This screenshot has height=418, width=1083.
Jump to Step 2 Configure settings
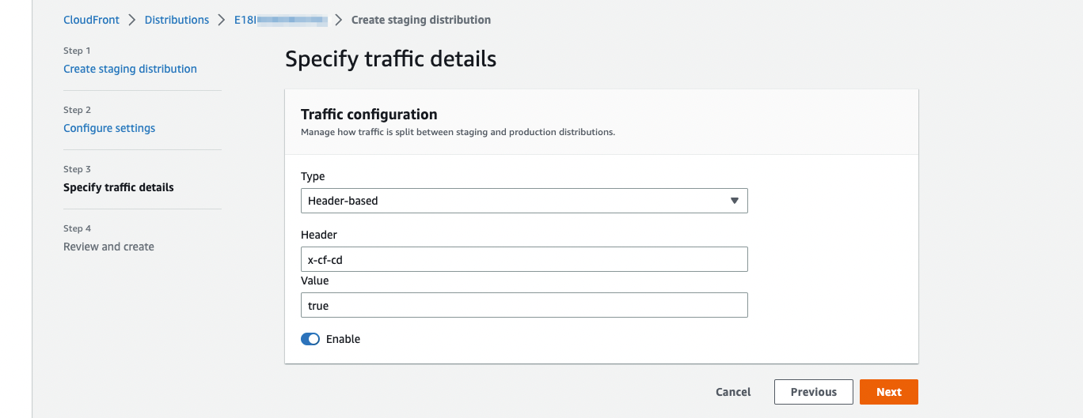pos(109,128)
